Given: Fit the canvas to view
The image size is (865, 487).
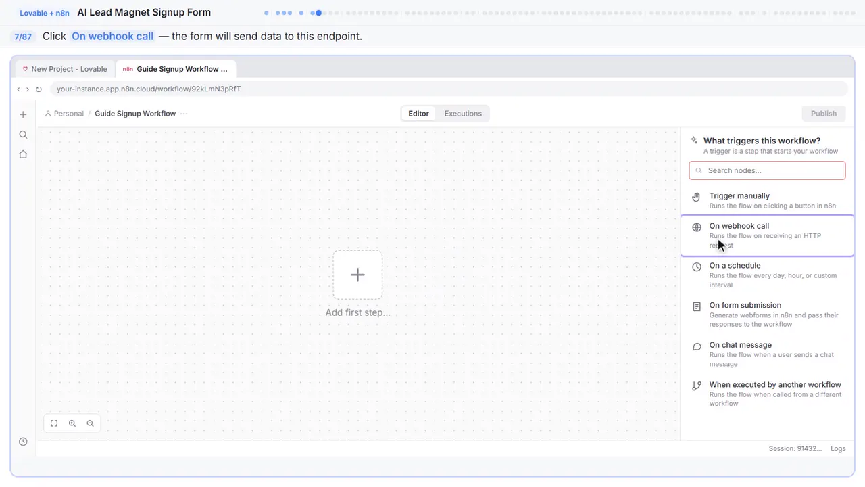Looking at the screenshot, I should (x=54, y=423).
